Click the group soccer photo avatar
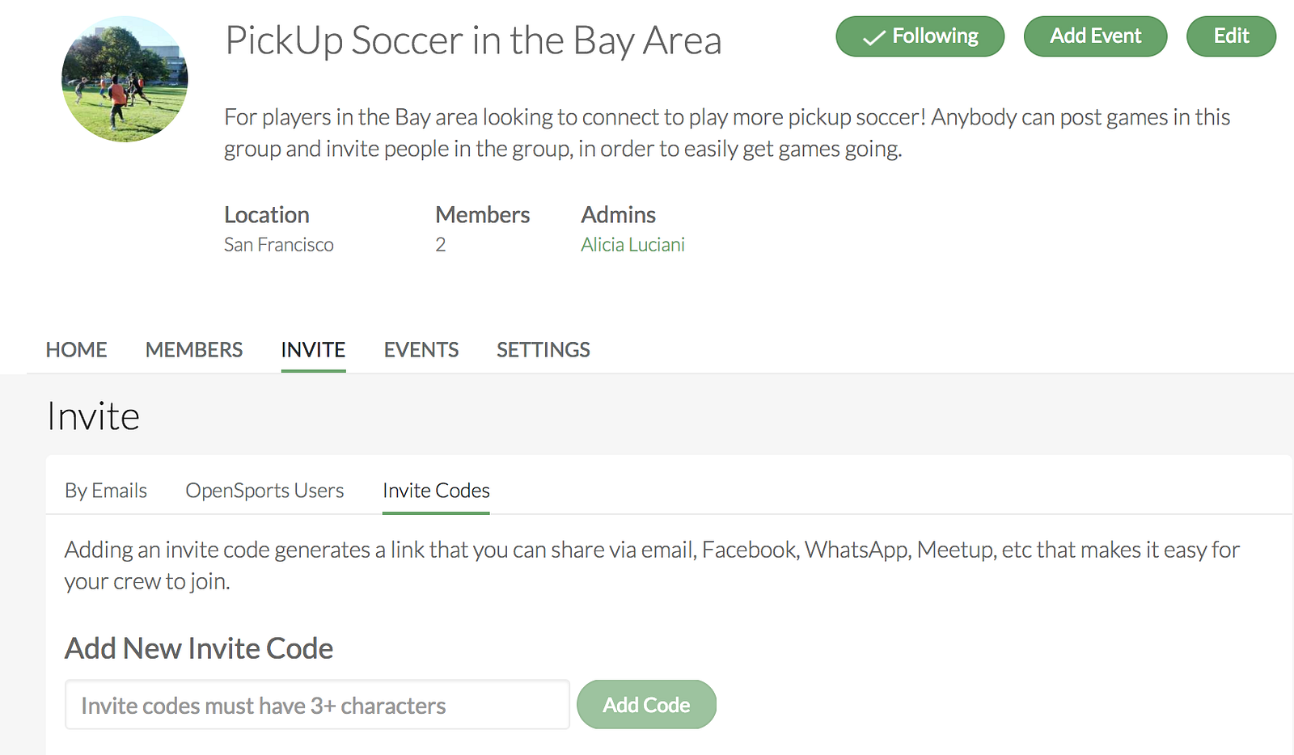Image resolution: width=1294 pixels, height=755 pixels. tap(125, 79)
